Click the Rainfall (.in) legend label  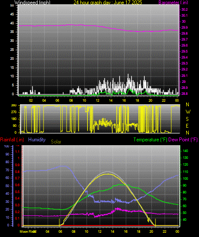(12, 140)
